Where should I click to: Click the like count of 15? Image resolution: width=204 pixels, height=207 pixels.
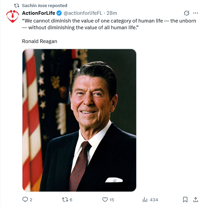click(112, 200)
